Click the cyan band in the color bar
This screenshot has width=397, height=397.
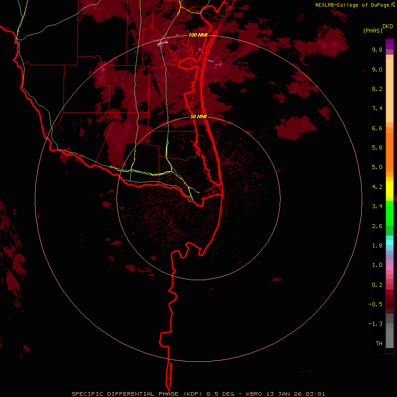(x=390, y=243)
